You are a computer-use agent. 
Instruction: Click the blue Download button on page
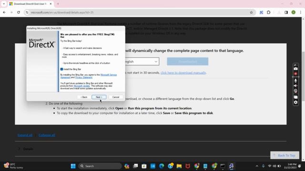coord(187,61)
